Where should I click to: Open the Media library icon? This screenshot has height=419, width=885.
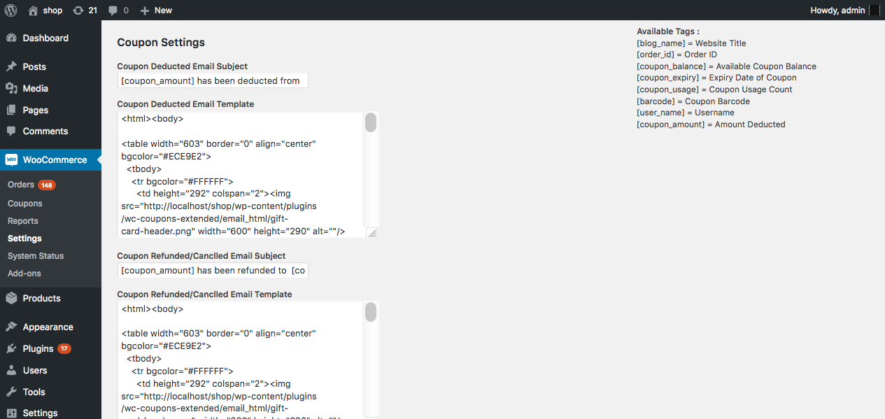[x=11, y=88]
